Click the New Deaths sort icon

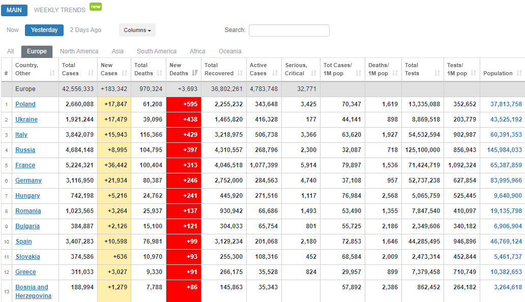[195, 73]
